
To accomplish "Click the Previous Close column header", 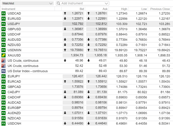I will point(160,9).
